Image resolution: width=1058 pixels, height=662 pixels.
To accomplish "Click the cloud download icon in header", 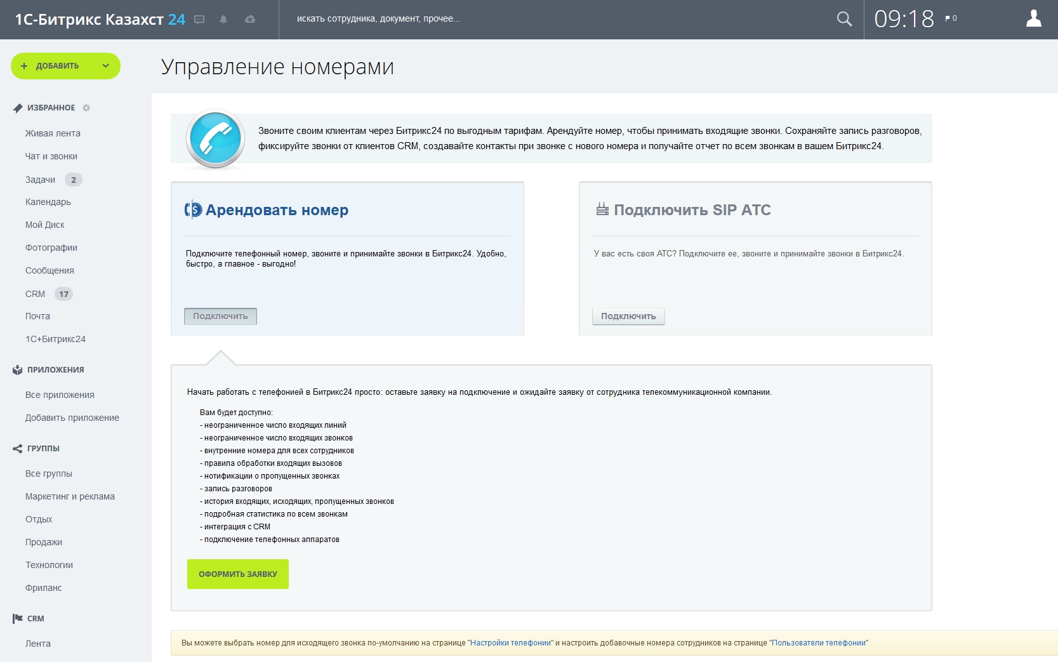I will click(250, 20).
